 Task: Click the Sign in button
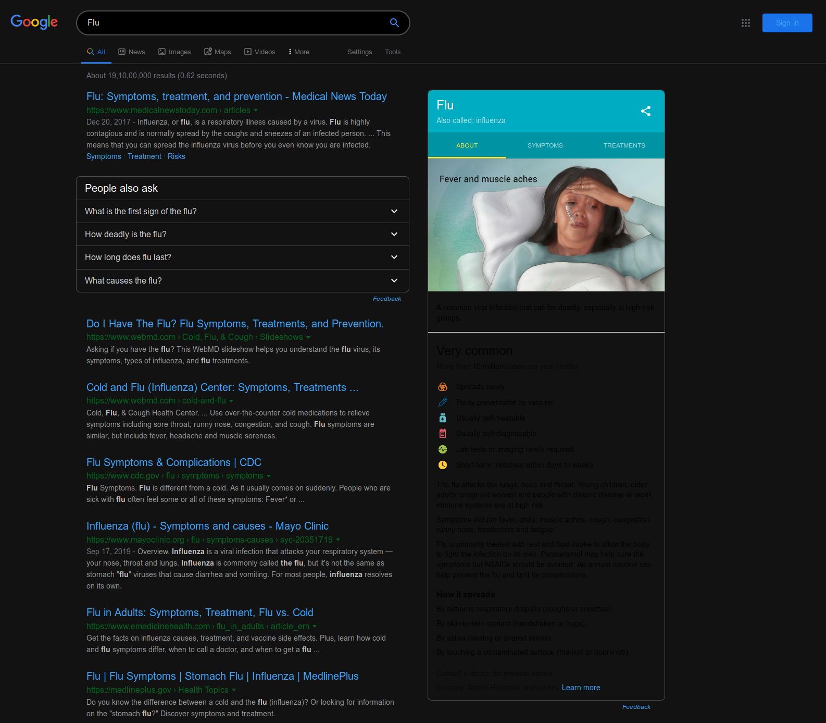point(787,23)
